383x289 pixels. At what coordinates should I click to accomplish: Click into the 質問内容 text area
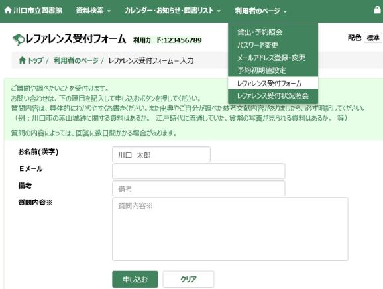[230, 229]
